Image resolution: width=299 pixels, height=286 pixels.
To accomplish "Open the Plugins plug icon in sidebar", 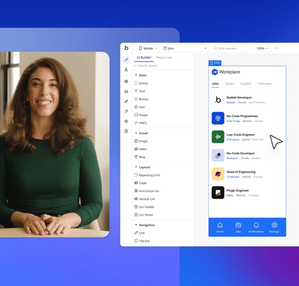I will pos(126,111).
